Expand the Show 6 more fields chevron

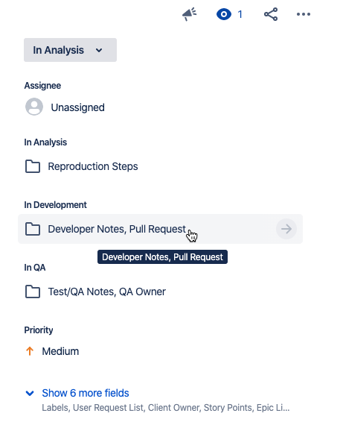click(30, 393)
